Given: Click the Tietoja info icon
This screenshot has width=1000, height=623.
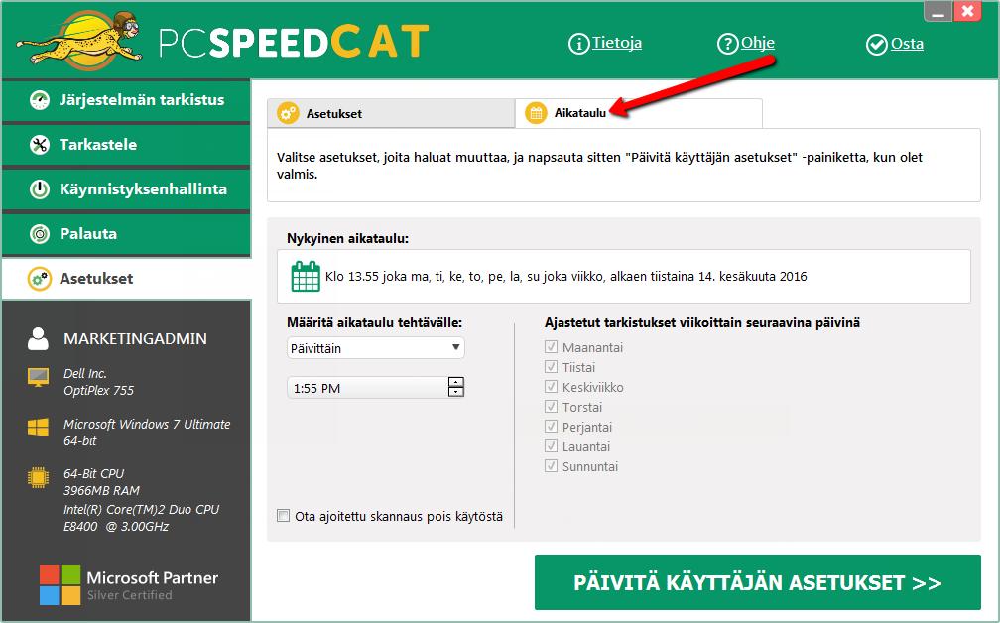Looking at the screenshot, I should (578, 44).
